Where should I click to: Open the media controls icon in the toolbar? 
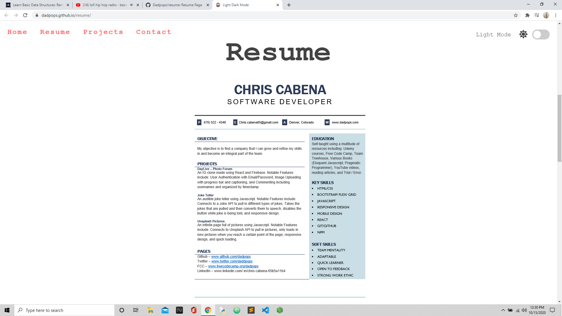(x=537, y=15)
